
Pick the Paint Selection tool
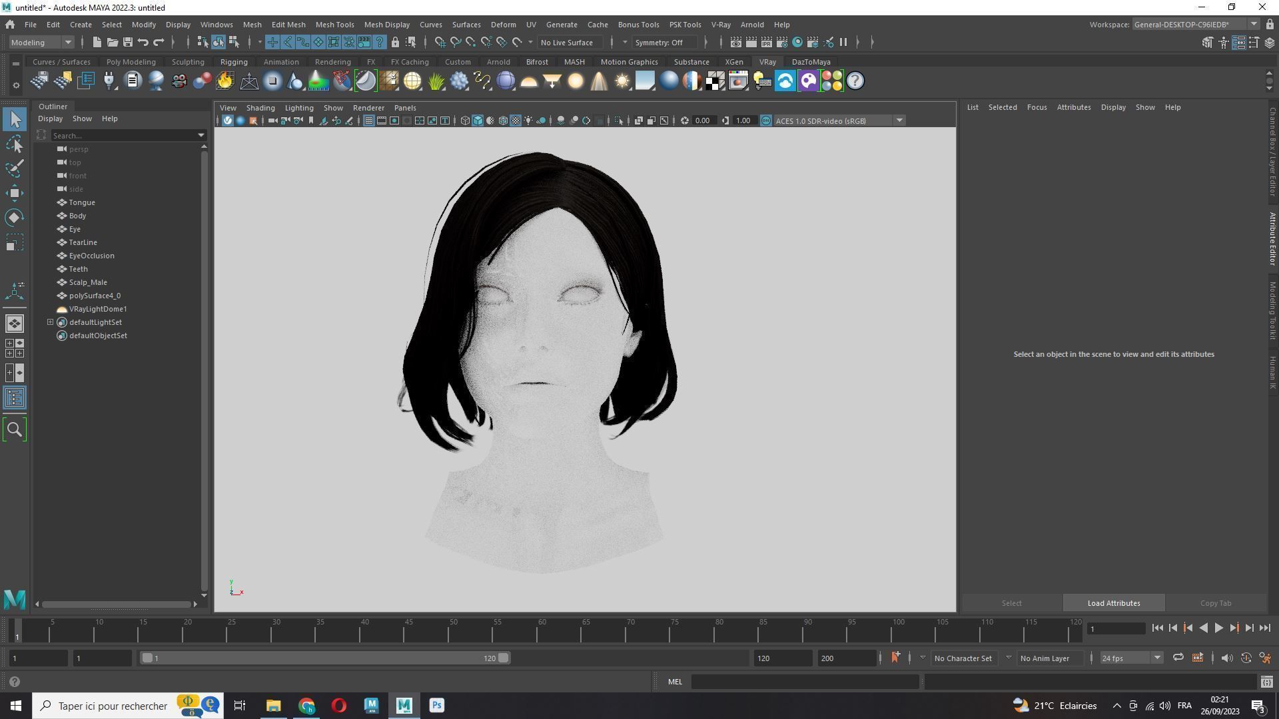pyautogui.click(x=15, y=168)
